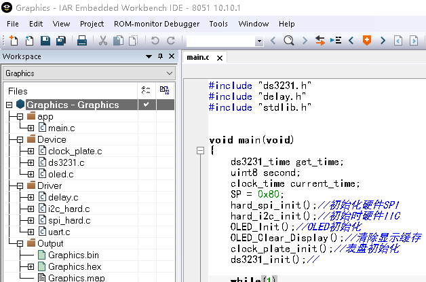This screenshot has width=426, height=282.
Task: Close the main.c editor tab
Action: pos(220,58)
